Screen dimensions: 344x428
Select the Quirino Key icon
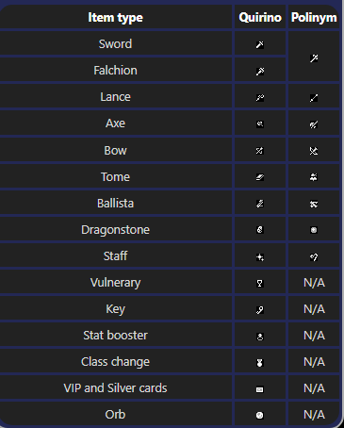260,310
